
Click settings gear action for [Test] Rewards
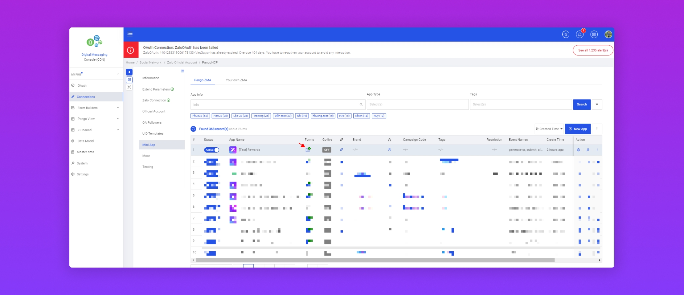click(x=579, y=150)
